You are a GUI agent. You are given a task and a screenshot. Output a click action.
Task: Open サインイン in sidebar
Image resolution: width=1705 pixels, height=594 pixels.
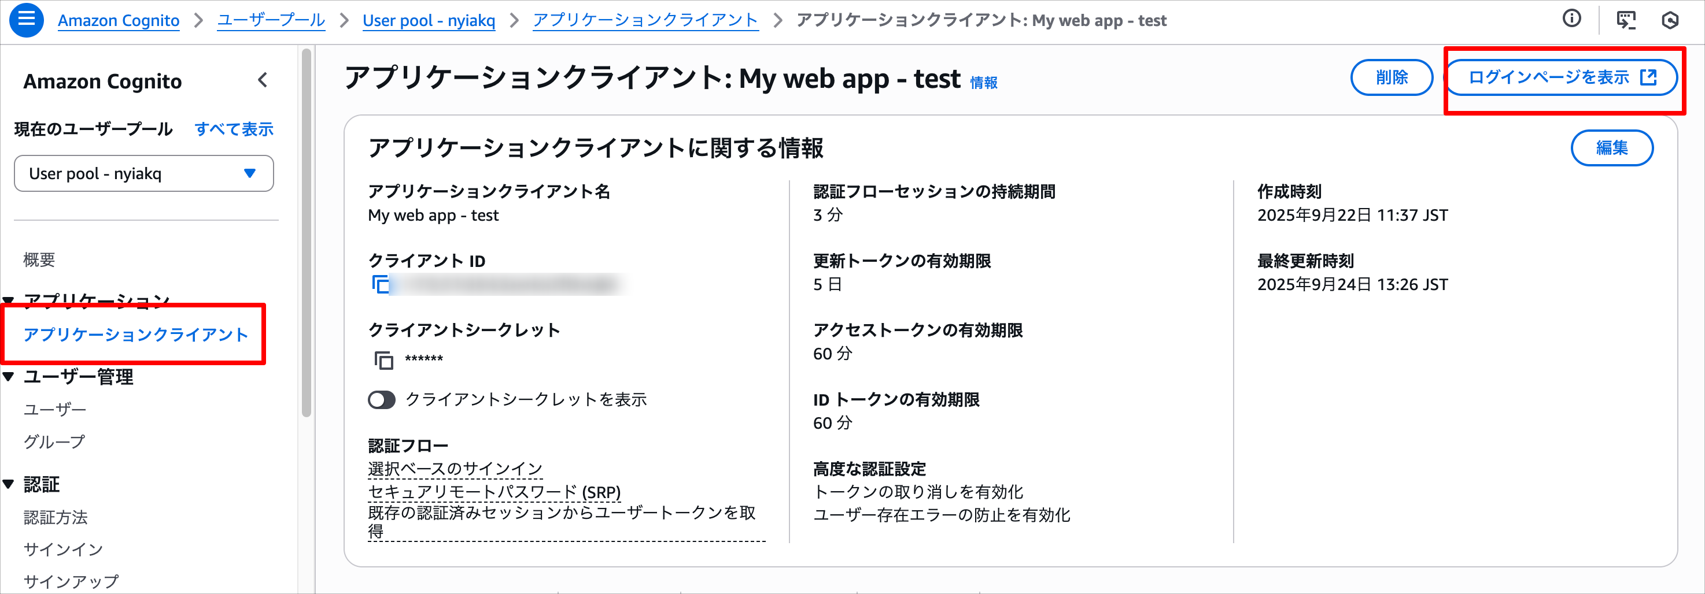coord(64,549)
